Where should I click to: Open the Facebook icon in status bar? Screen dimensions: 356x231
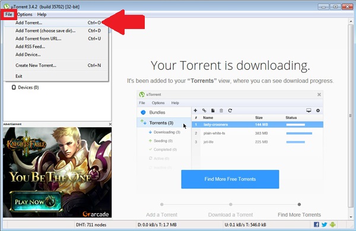(x=316, y=224)
